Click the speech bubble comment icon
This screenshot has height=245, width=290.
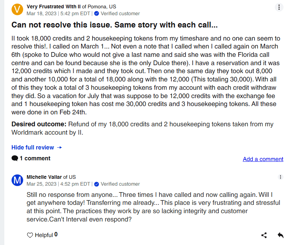(x=15, y=159)
